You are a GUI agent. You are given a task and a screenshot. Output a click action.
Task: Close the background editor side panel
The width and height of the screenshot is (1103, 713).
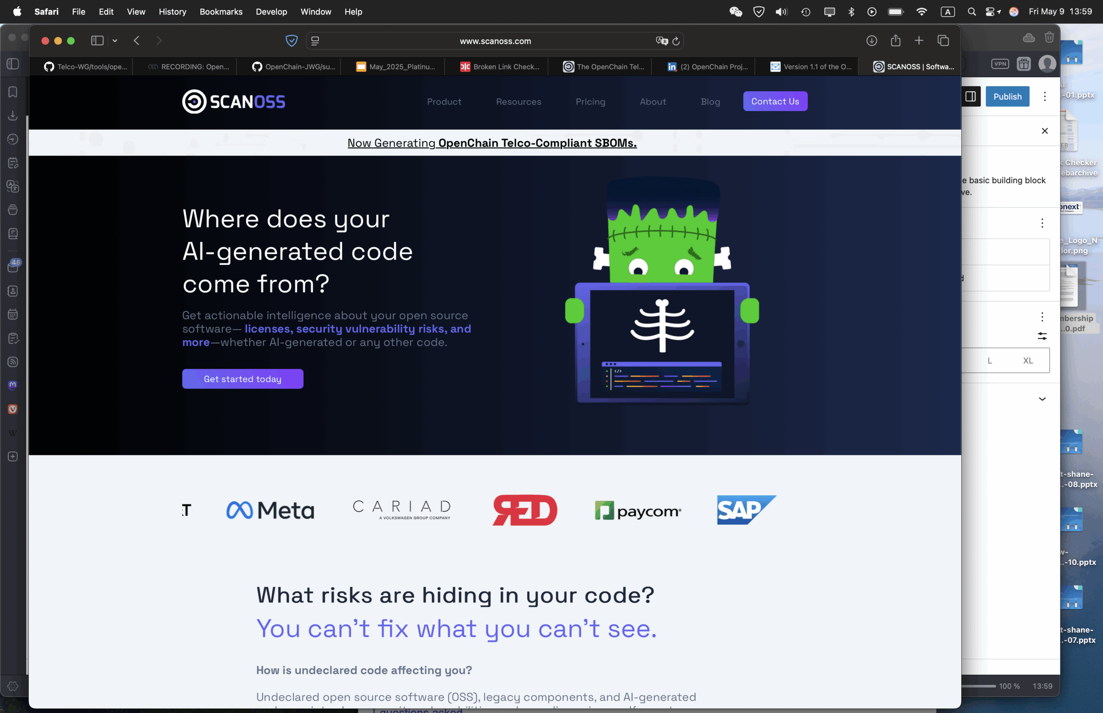1044,131
